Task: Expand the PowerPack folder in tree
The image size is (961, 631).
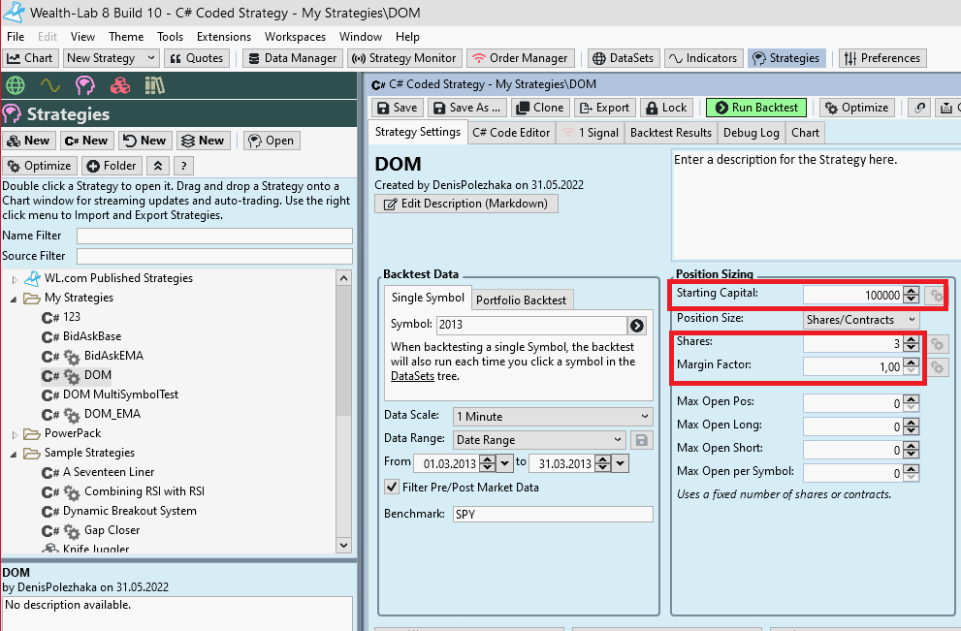Action: (15, 433)
